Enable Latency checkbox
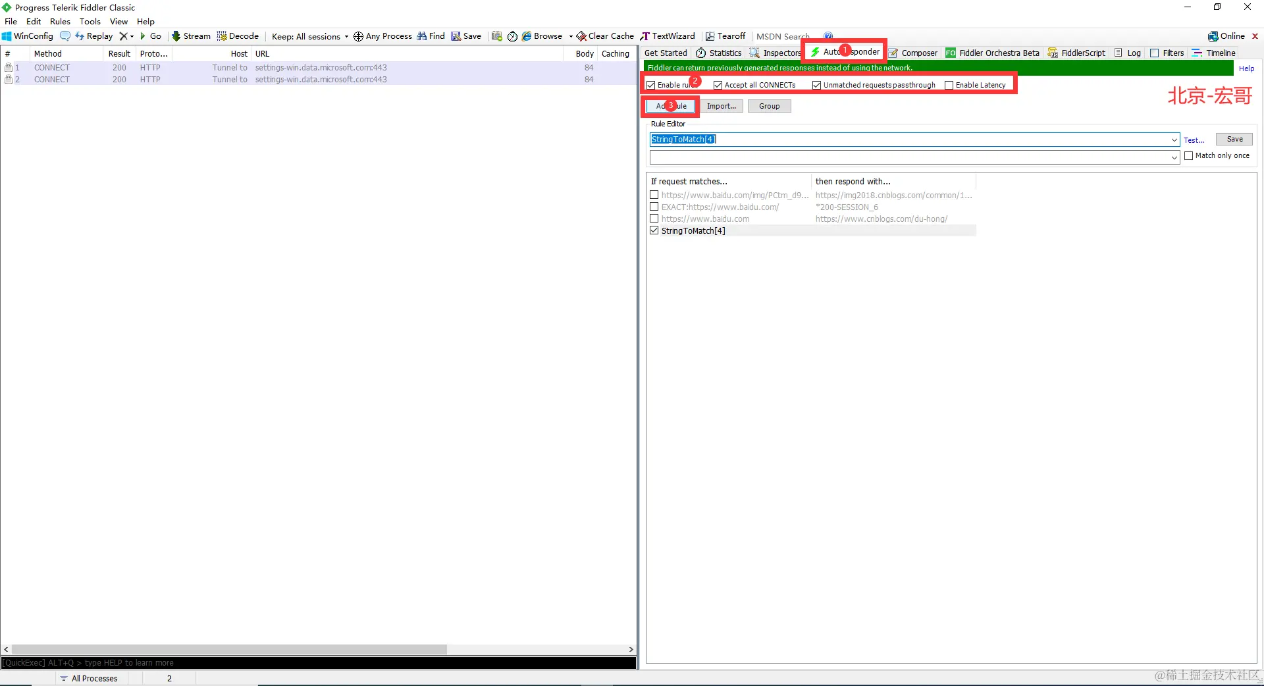This screenshot has height=686, width=1264. pyautogui.click(x=949, y=85)
